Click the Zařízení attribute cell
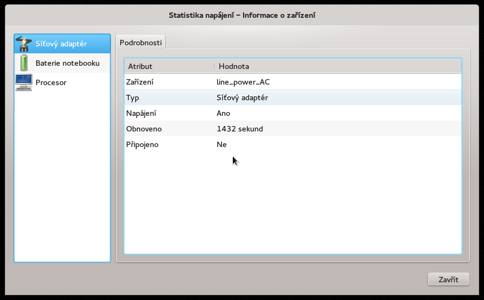The image size is (484, 300). point(169,82)
